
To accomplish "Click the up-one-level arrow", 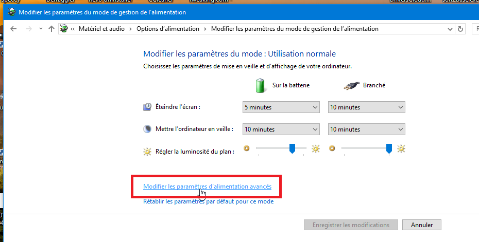I will 51,29.
